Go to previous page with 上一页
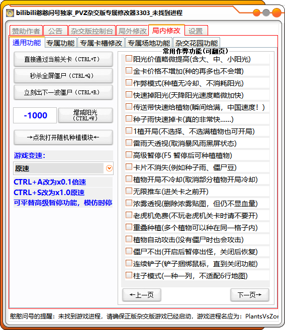 142,295
